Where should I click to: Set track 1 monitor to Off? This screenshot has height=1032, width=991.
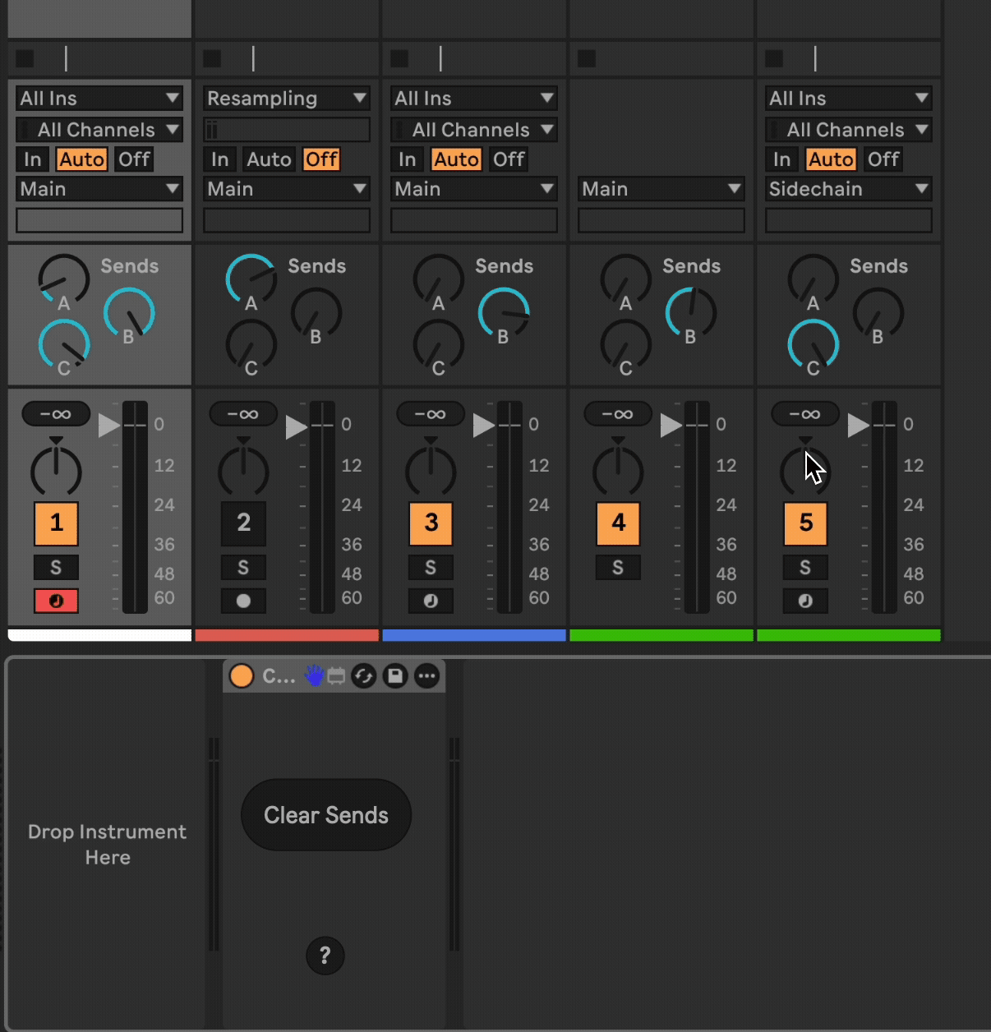(134, 159)
